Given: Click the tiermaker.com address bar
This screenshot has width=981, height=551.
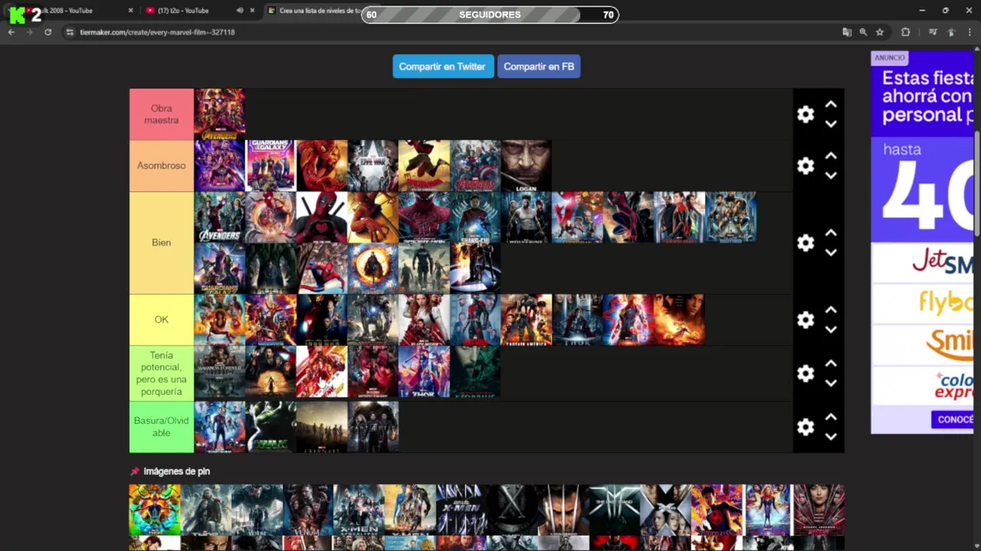Looking at the screenshot, I should click(452, 32).
